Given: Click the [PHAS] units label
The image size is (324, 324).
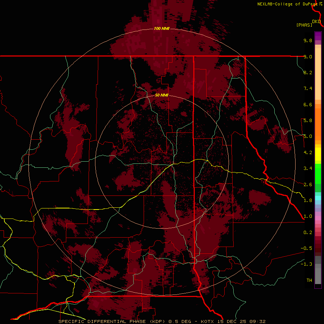Looking at the screenshot, I should point(304,25).
